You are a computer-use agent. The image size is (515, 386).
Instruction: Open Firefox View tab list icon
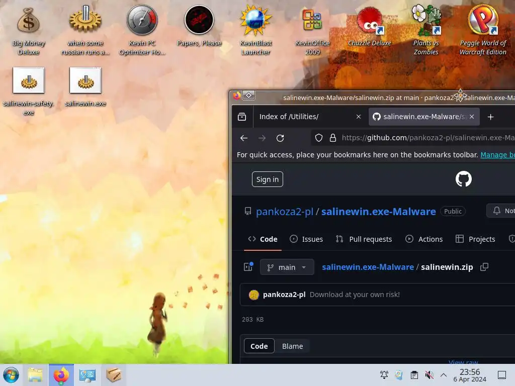(x=242, y=117)
